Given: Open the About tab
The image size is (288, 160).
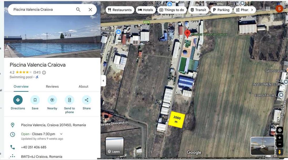Looking at the screenshot, I should click(x=84, y=86).
